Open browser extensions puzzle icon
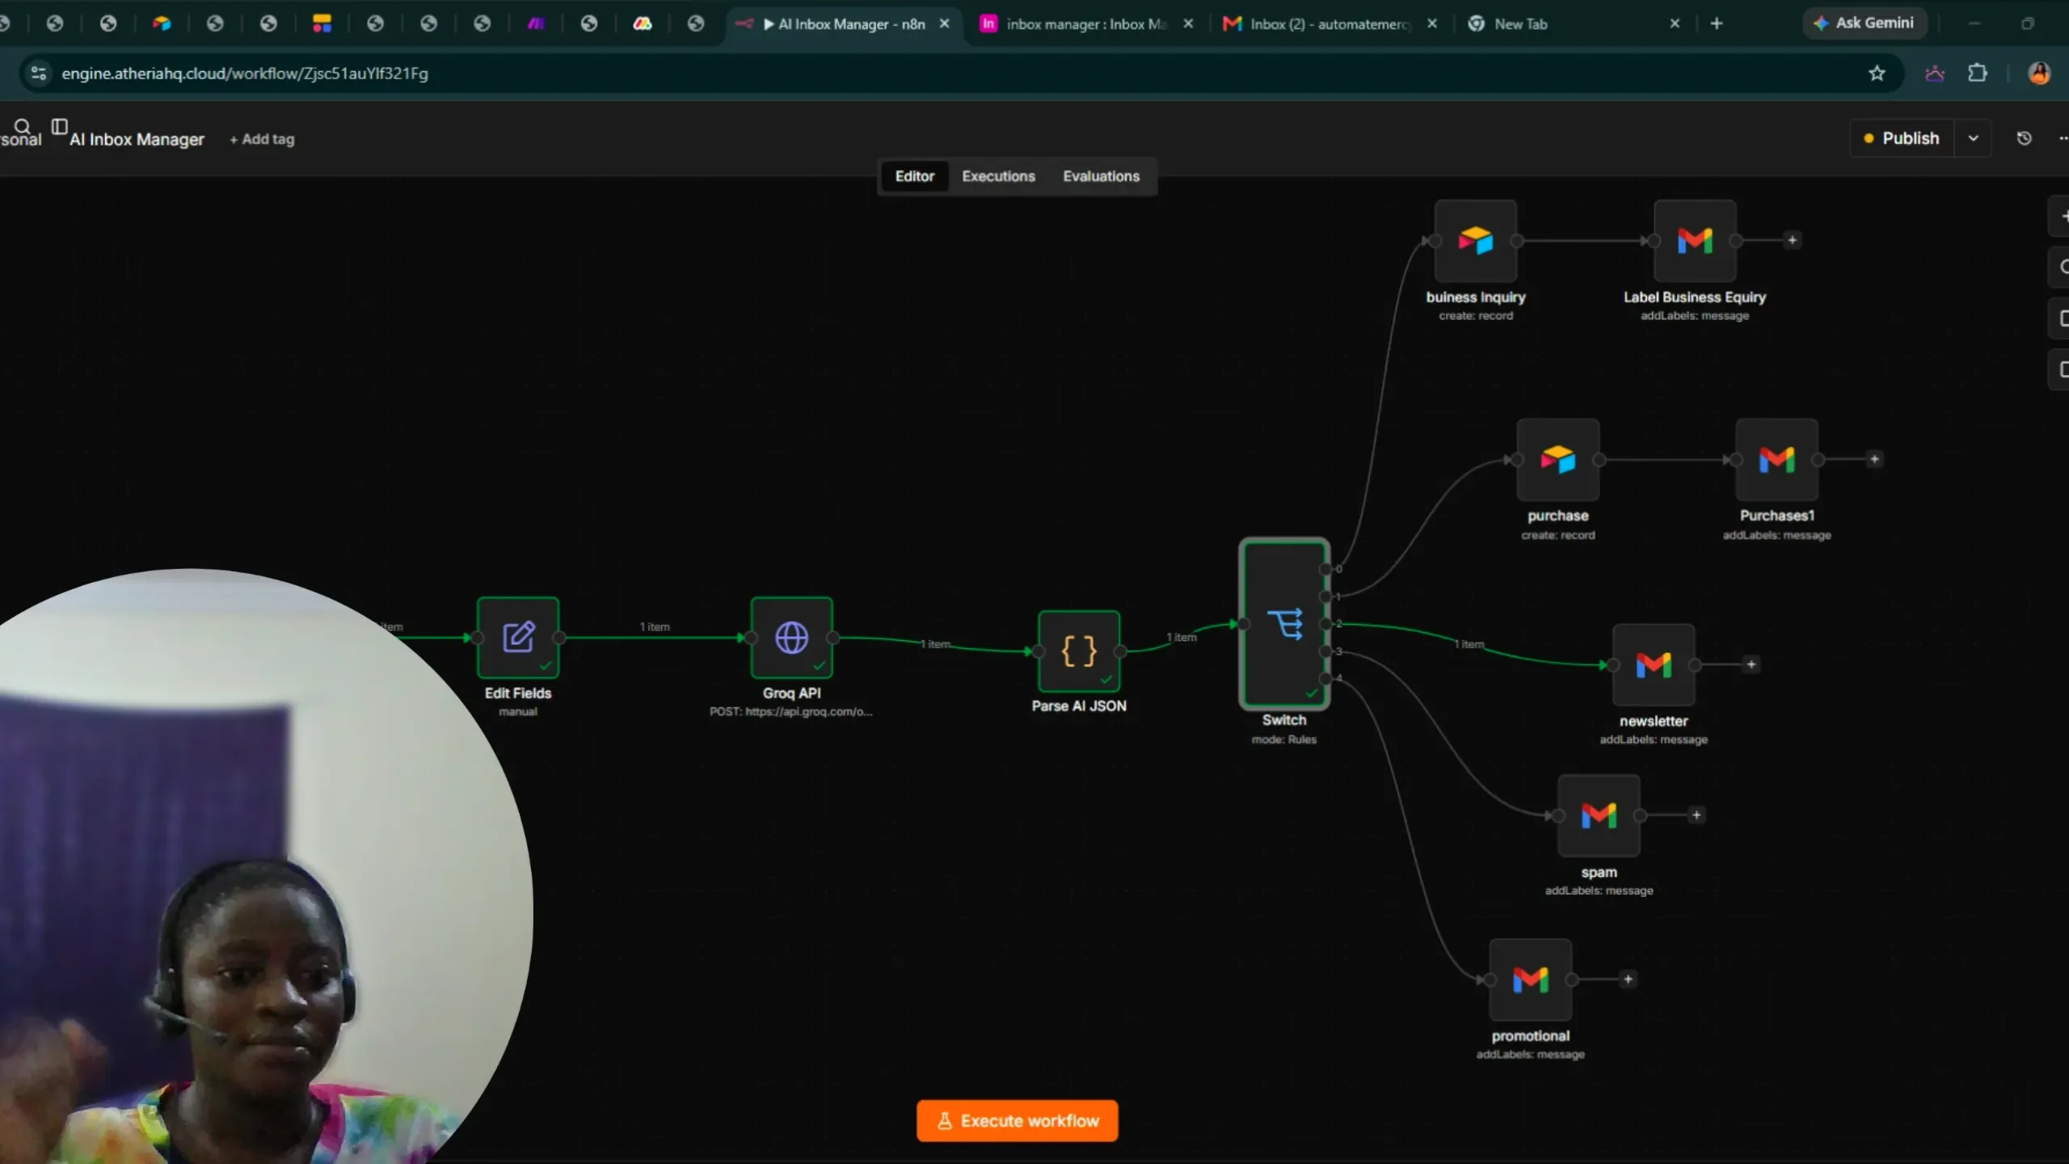The height and width of the screenshot is (1164, 2069). pyautogui.click(x=1977, y=74)
